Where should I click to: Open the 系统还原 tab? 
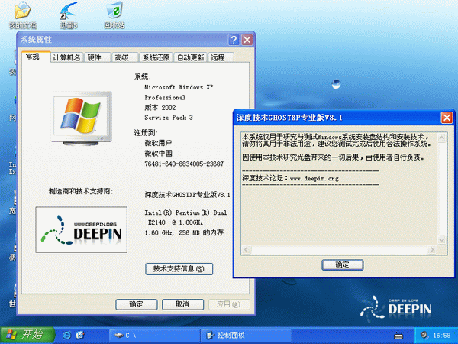pos(156,57)
